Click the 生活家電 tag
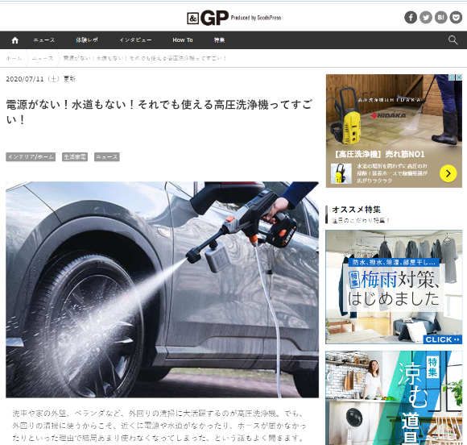467x445 pixels. pyautogui.click(x=75, y=157)
